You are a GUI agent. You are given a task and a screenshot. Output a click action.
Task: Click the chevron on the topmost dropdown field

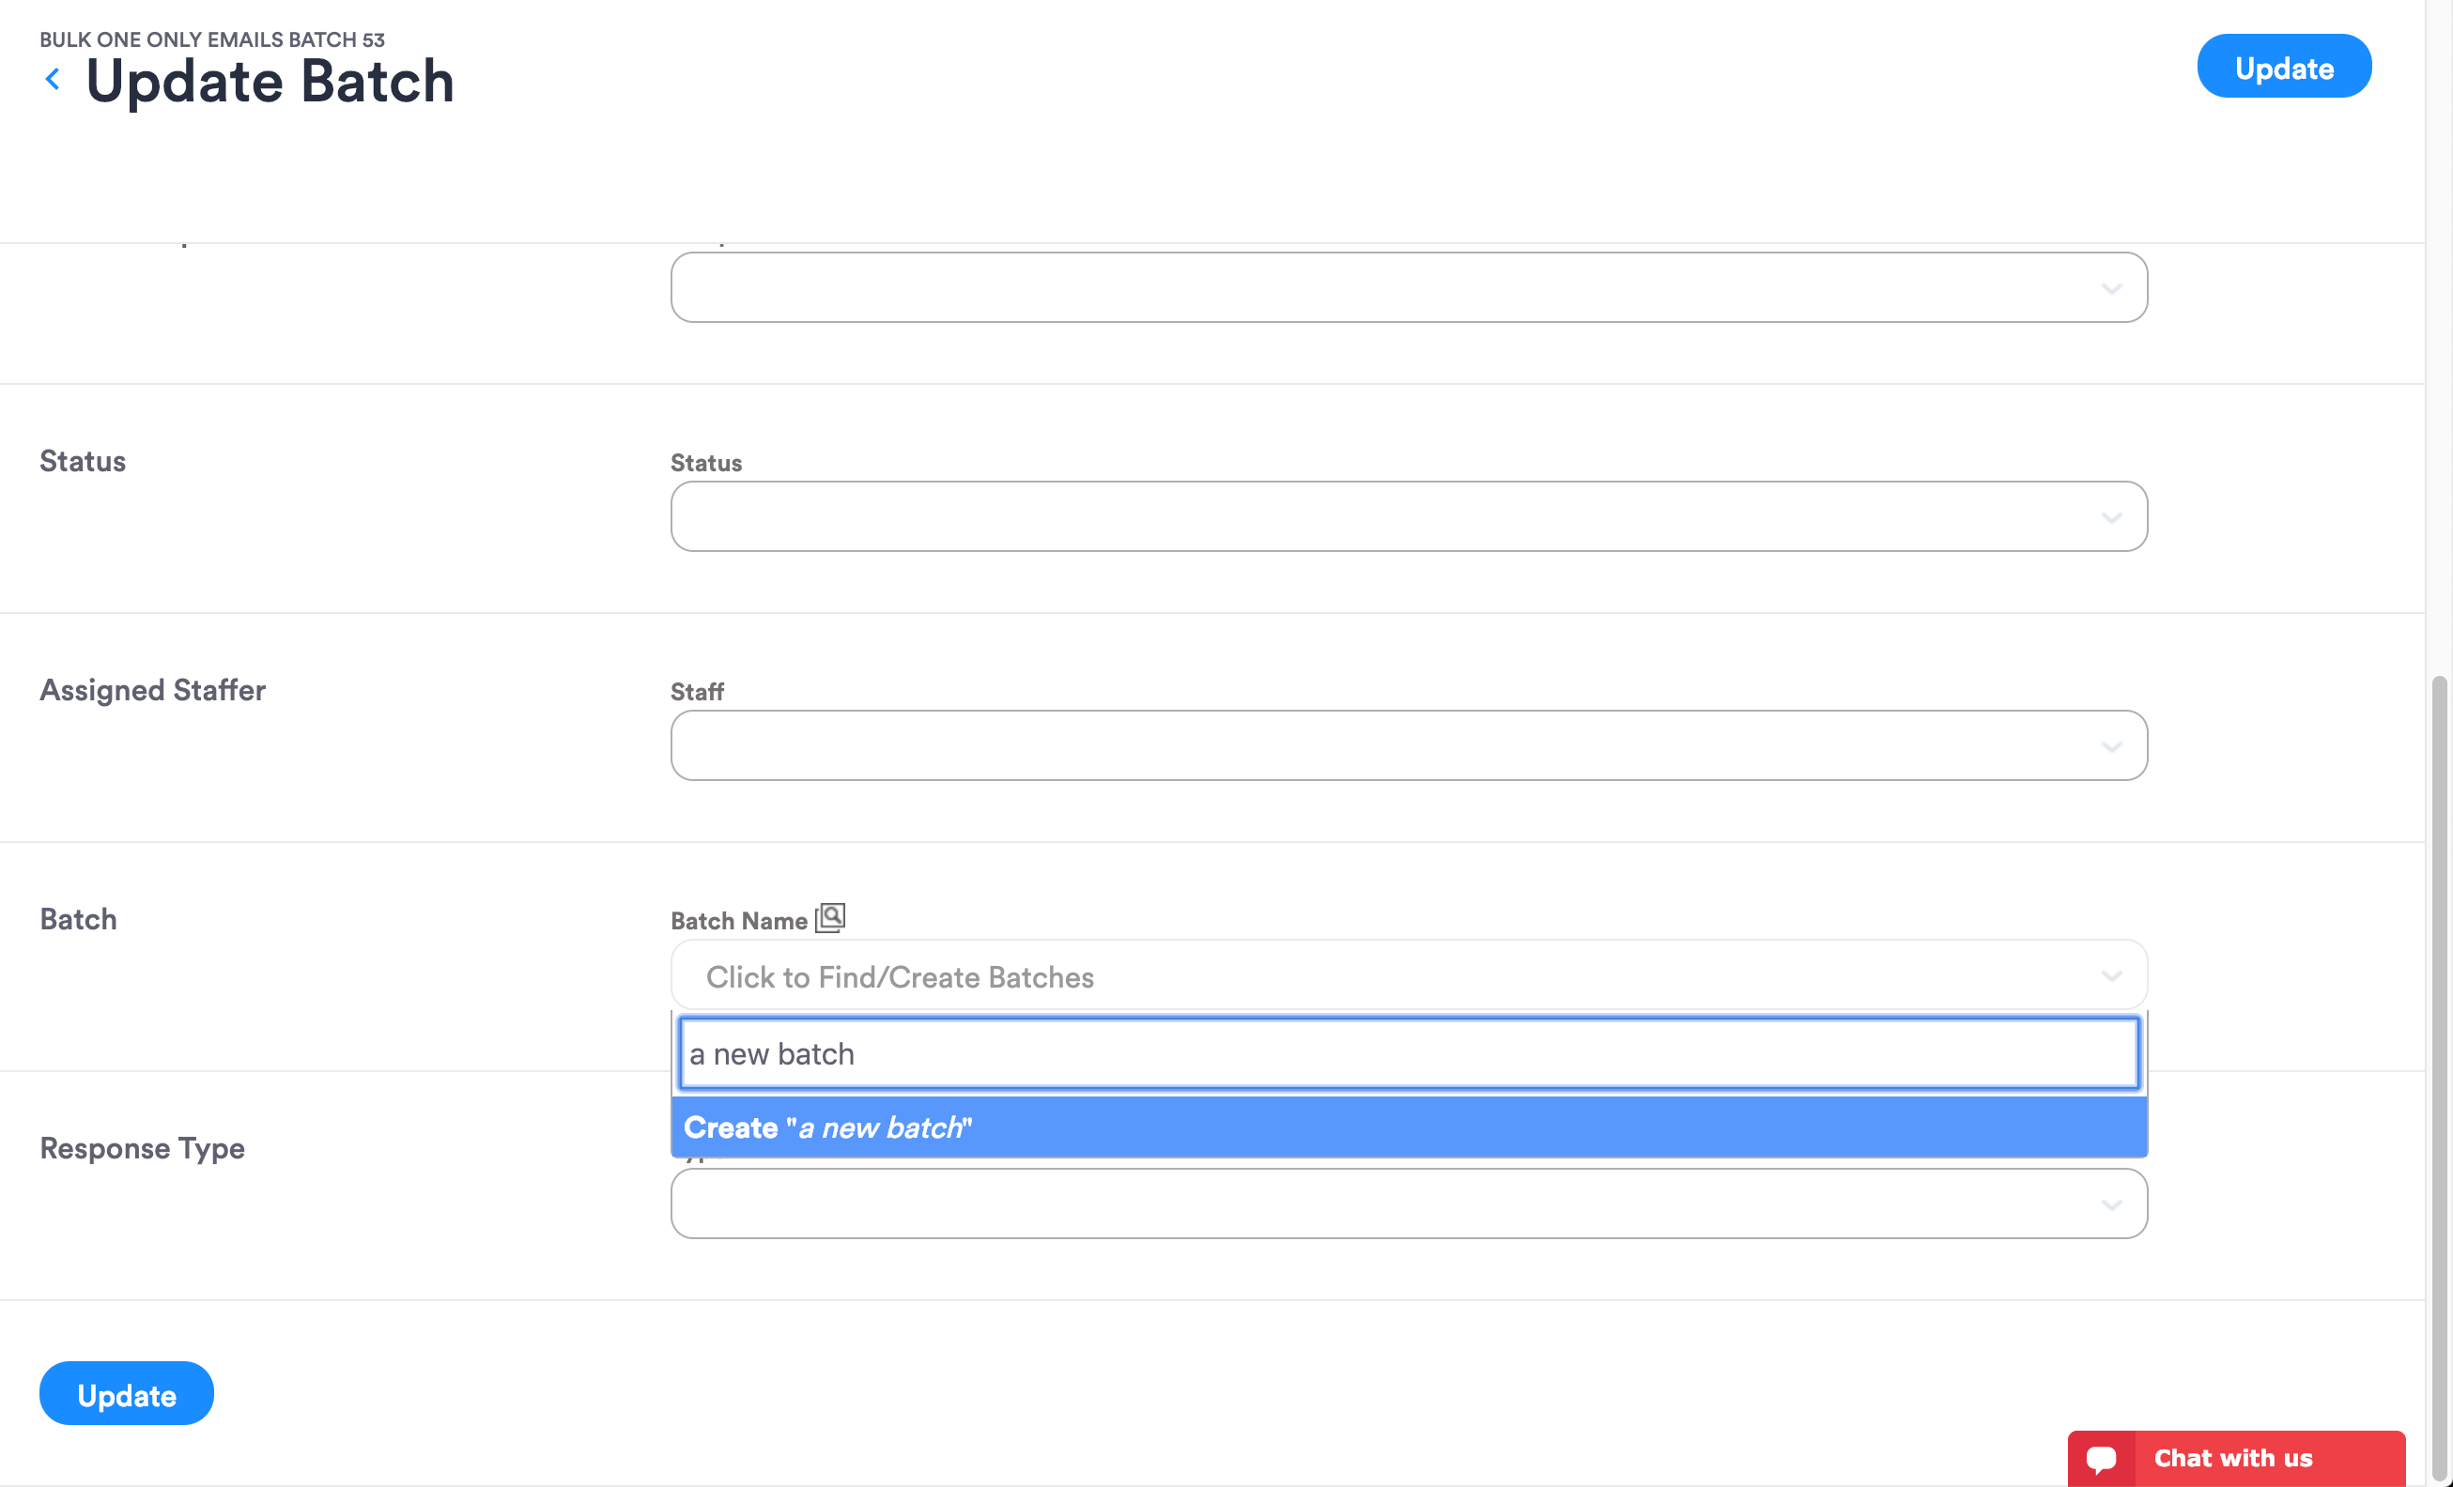2112,287
